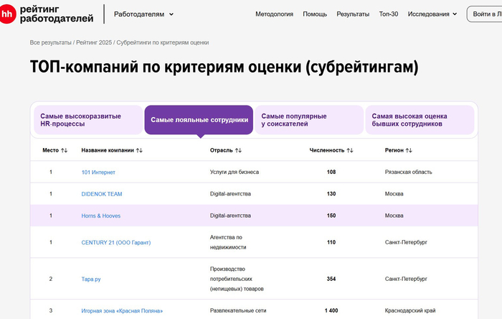Screen dimensions: 502x319
Task: Click headcount value 108
Action: click(331, 172)
